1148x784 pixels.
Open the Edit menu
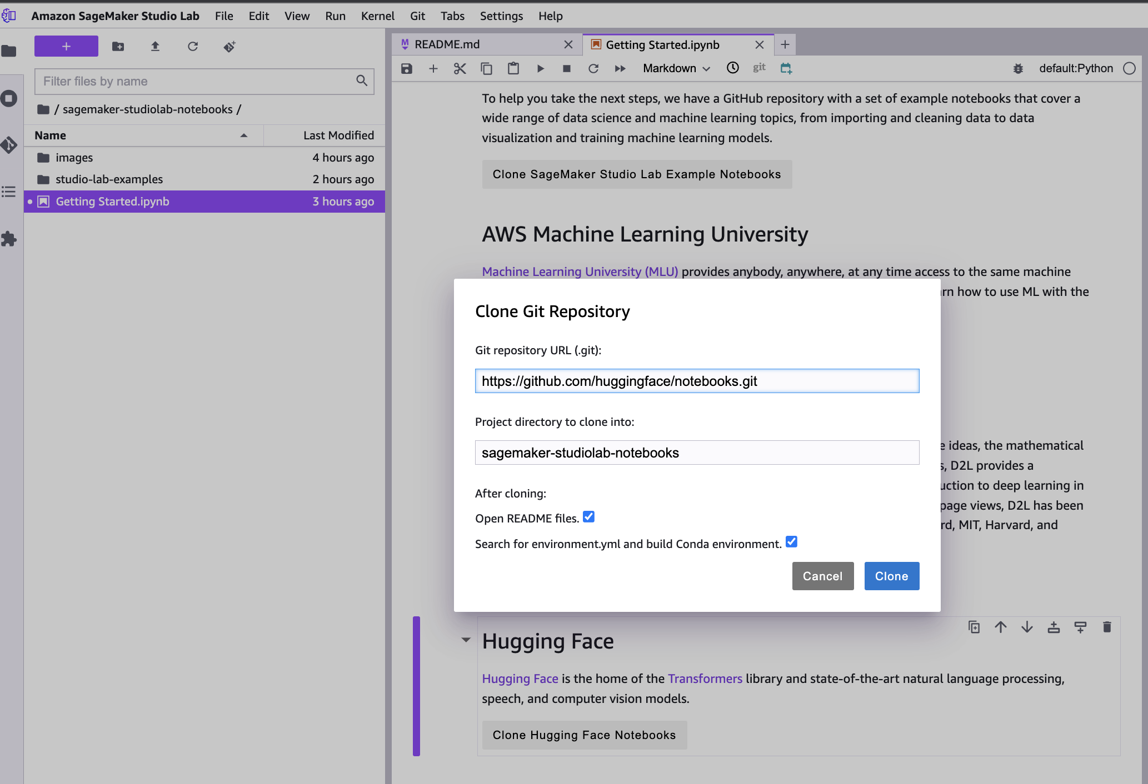click(x=259, y=16)
